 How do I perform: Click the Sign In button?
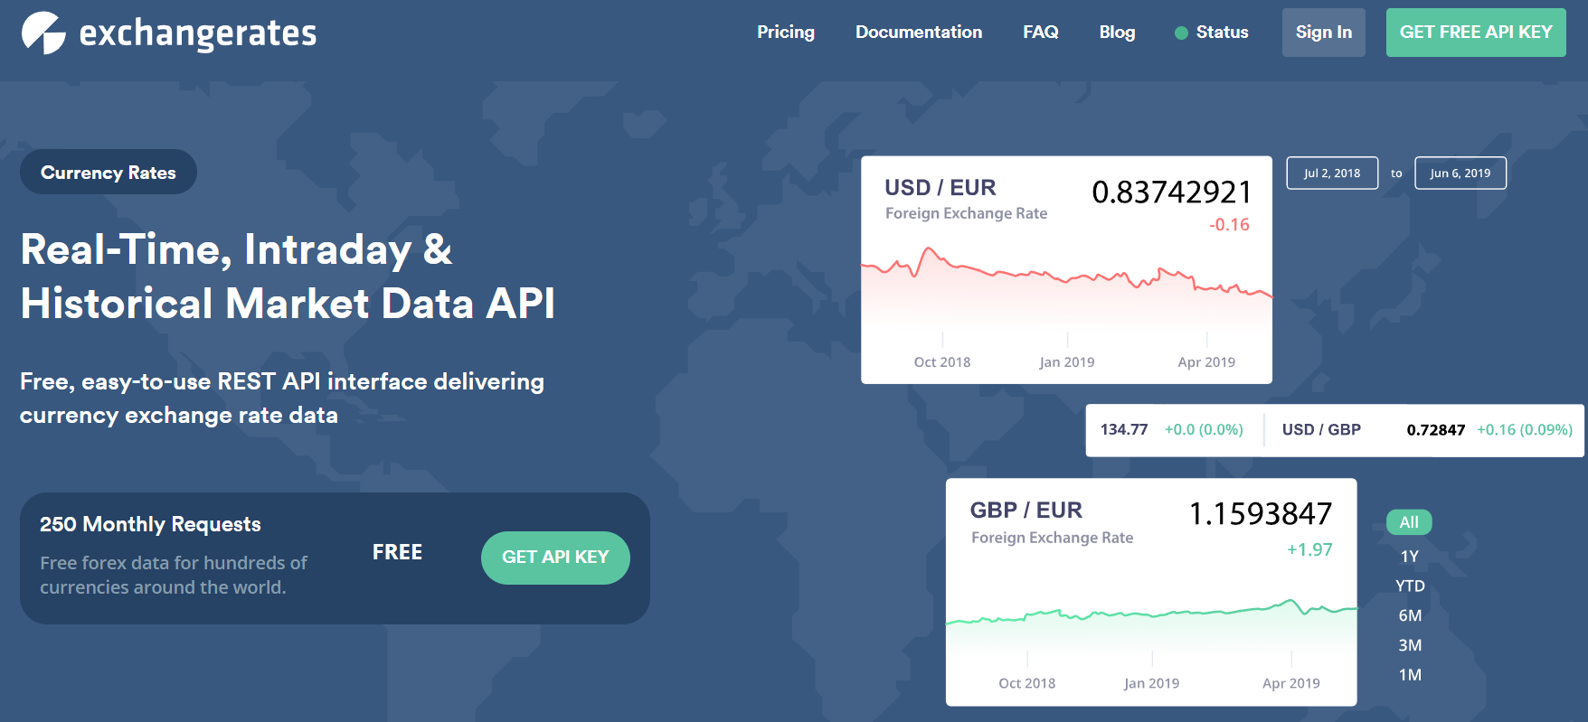pos(1324,33)
